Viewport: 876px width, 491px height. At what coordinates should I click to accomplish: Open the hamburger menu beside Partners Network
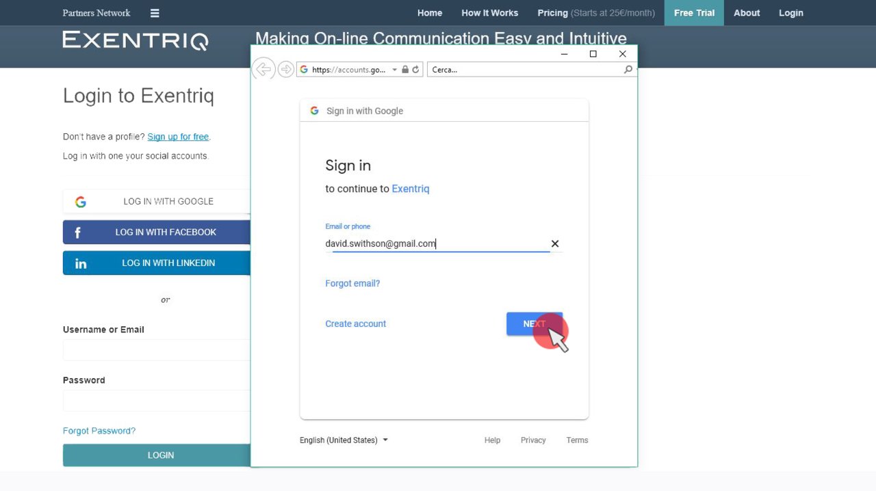(x=155, y=13)
